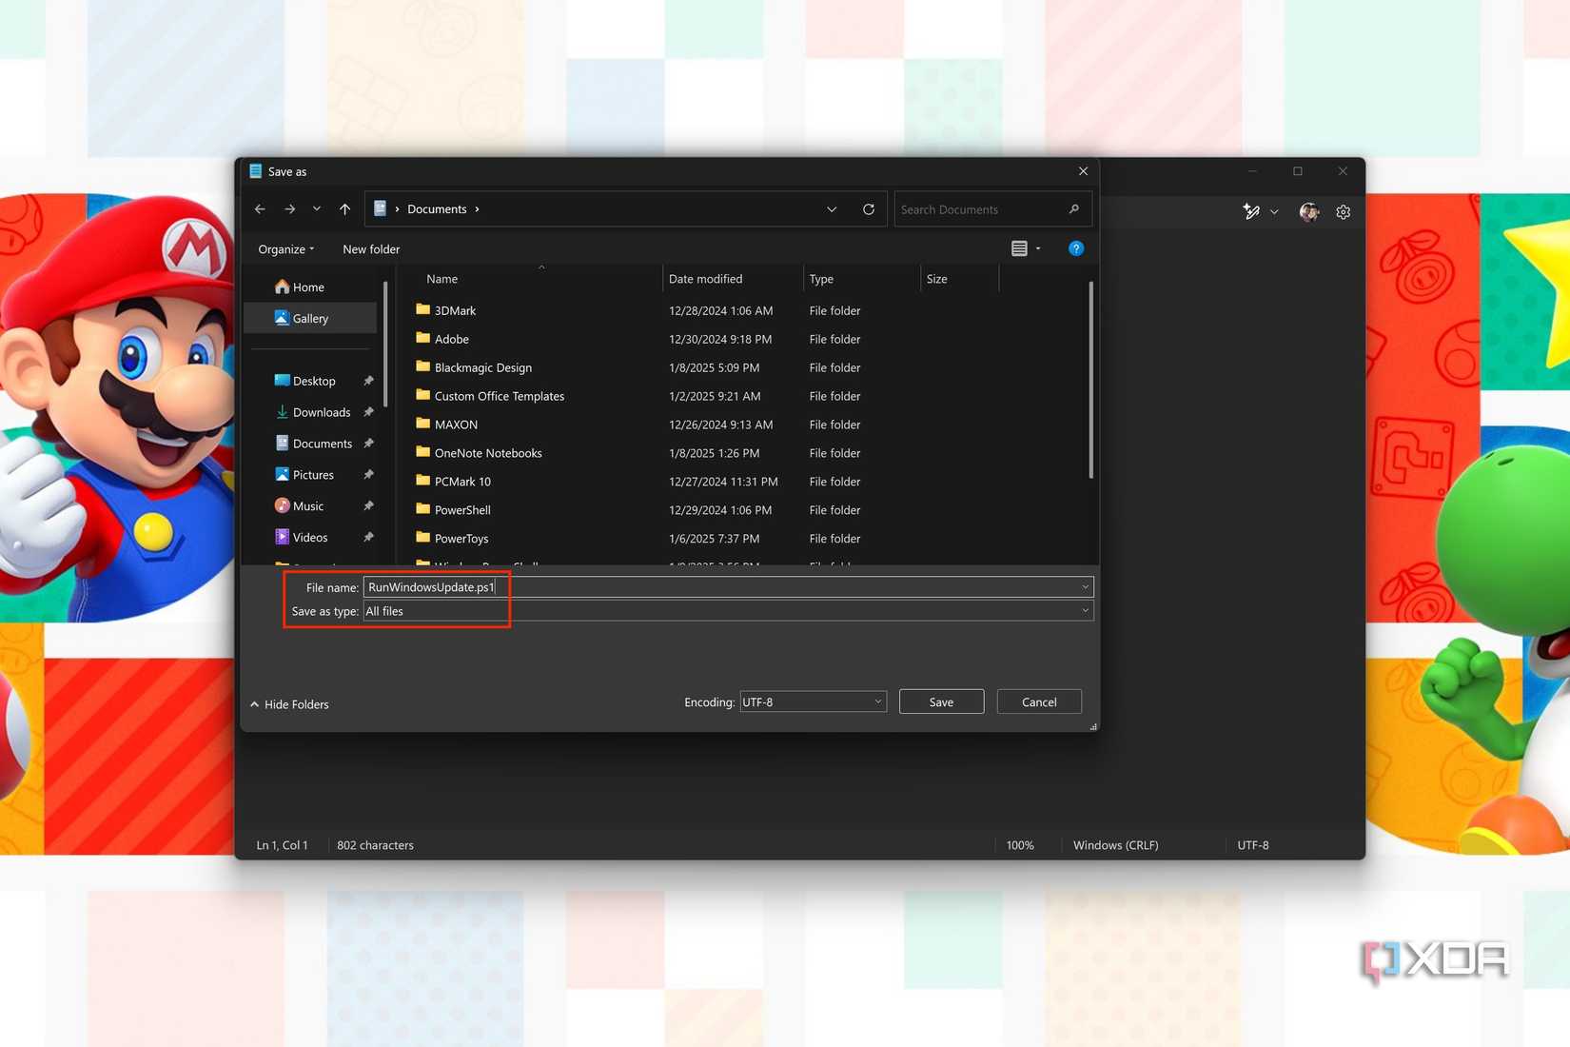The width and height of the screenshot is (1570, 1047).
Task: Click Documents in the address breadcrumb
Action: click(x=437, y=209)
